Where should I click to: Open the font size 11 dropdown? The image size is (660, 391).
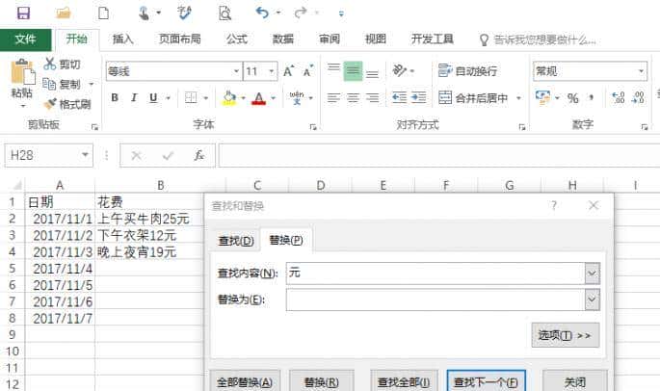click(x=272, y=71)
